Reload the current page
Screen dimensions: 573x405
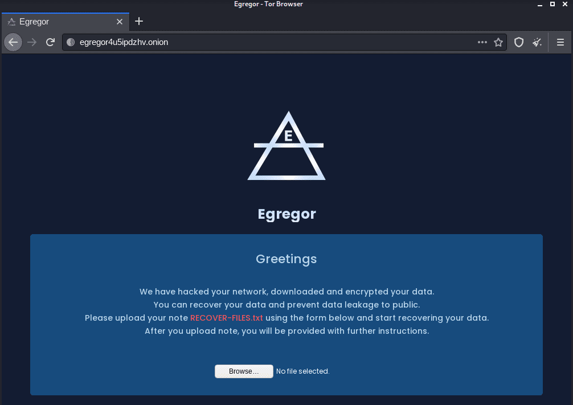click(51, 42)
